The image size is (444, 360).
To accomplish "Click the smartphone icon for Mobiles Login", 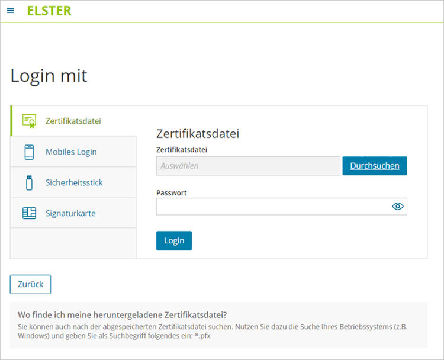I will pyautogui.click(x=29, y=152).
